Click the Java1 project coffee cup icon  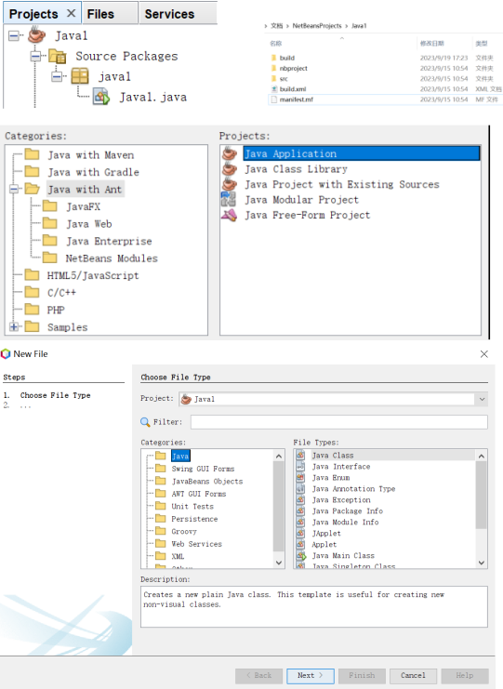[37, 35]
